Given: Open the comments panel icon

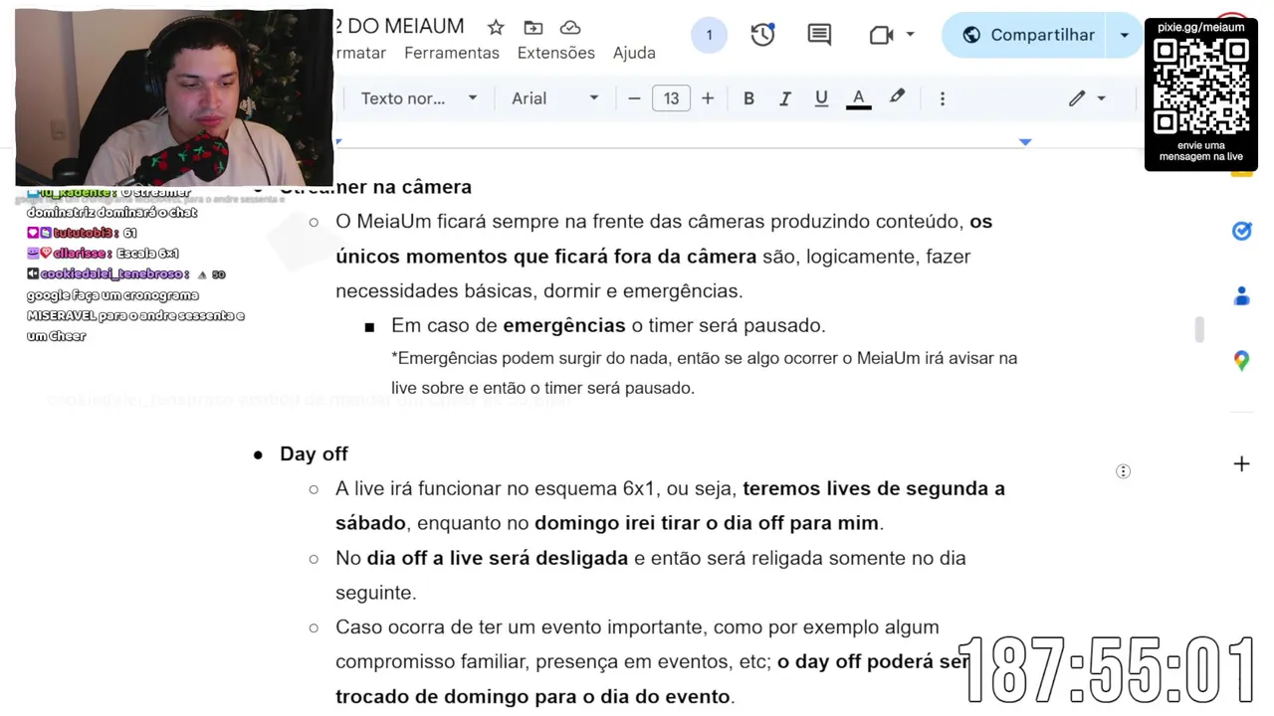Looking at the screenshot, I should pos(819,35).
